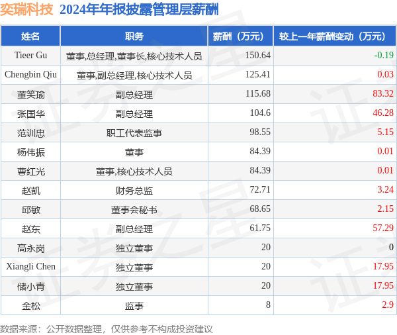Click the name cell 范训忠
Viewport: 397px width, 335px height.
30,133
